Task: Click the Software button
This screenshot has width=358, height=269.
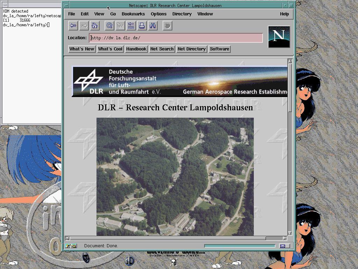Action: (220, 49)
